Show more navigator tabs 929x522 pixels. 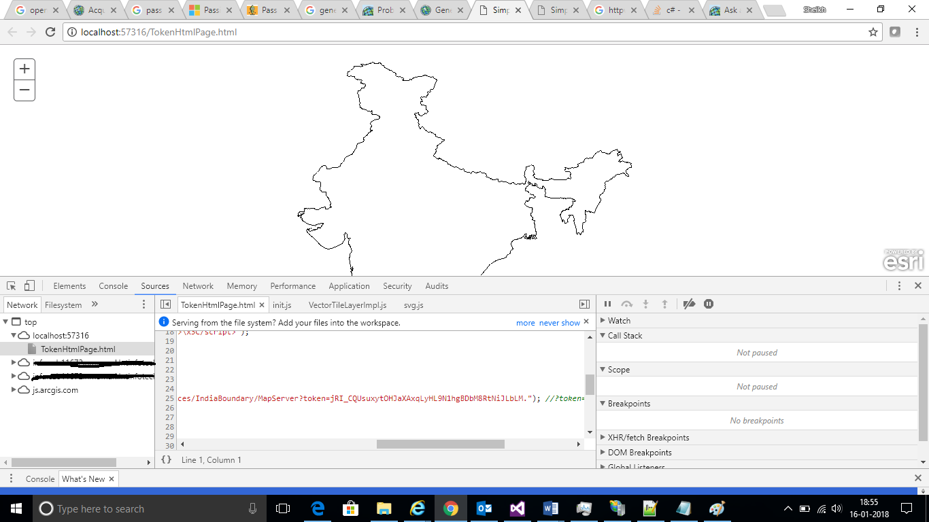click(x=95, y=304)
